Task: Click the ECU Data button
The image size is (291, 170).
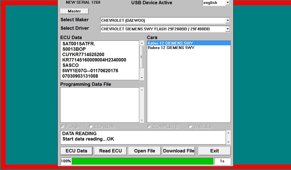Action: tap(76, 151)
